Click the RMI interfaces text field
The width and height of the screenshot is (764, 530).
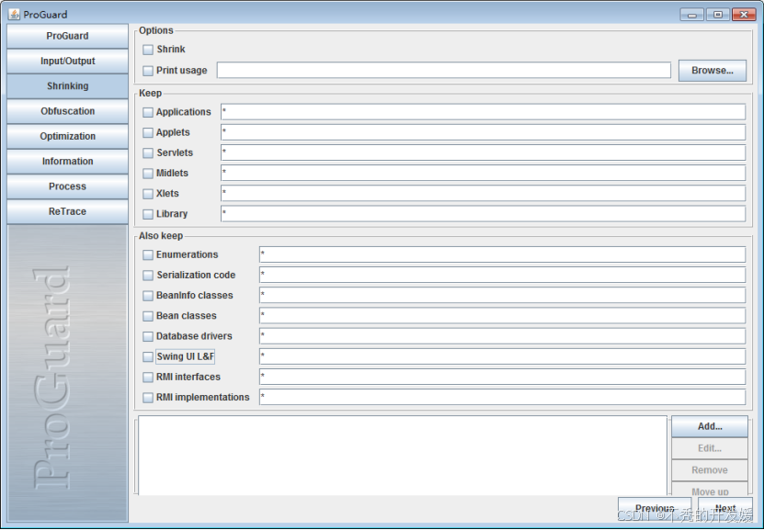(x=502, y=378)
